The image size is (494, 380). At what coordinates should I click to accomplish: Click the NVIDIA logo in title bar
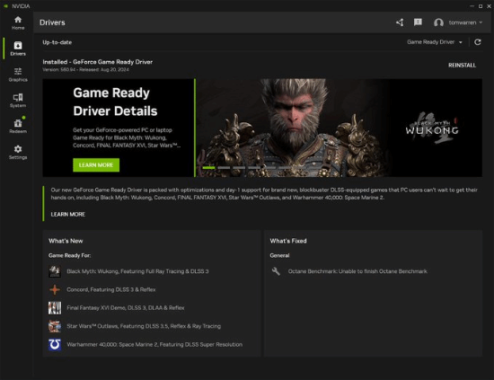tap(6, 6)
